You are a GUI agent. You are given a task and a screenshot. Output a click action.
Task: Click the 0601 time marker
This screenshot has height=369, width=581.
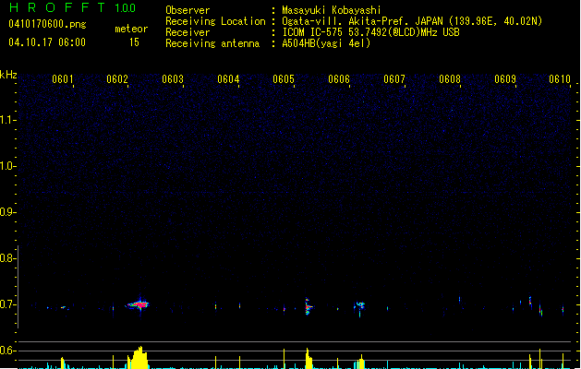pyautogui.click(x=62, y=79)
